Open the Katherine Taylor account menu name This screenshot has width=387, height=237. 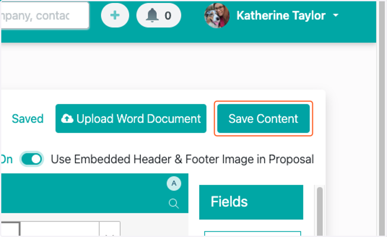pyautogui.click(x=281, y=15)
